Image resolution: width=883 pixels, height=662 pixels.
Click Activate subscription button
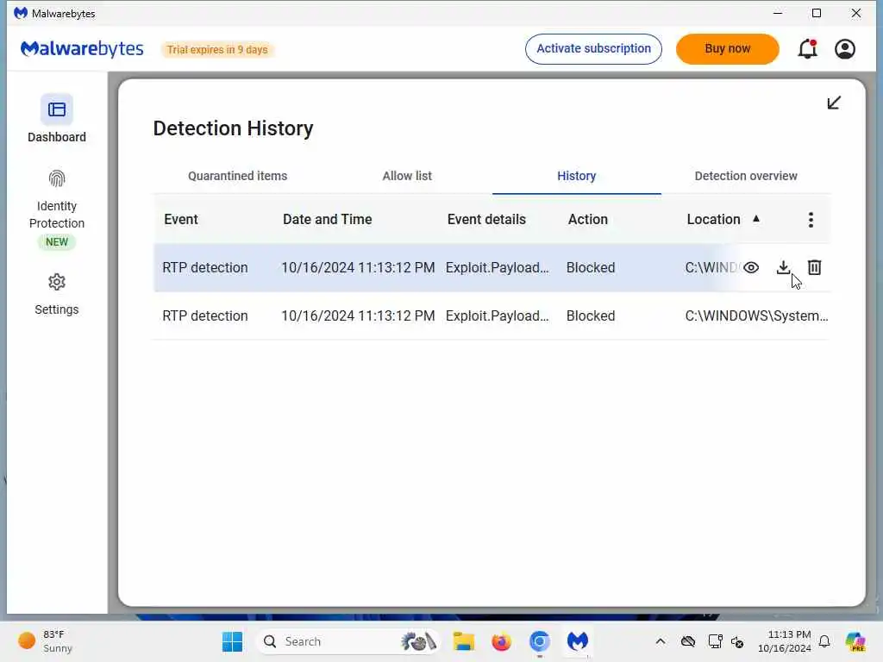593,49
